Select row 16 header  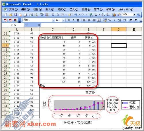(5, 46)
